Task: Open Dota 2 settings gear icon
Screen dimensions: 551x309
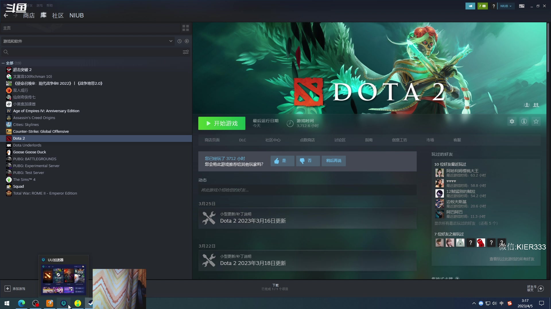Action: [x=512, y=122]
